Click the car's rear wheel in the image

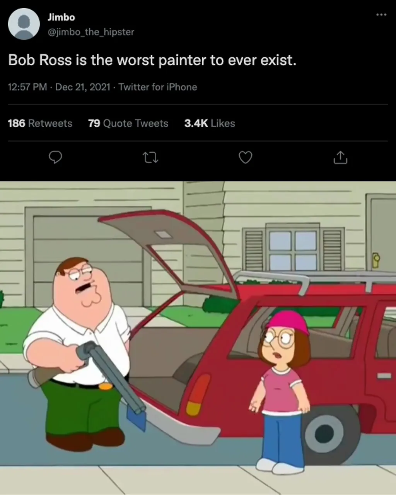pos(331,434)
